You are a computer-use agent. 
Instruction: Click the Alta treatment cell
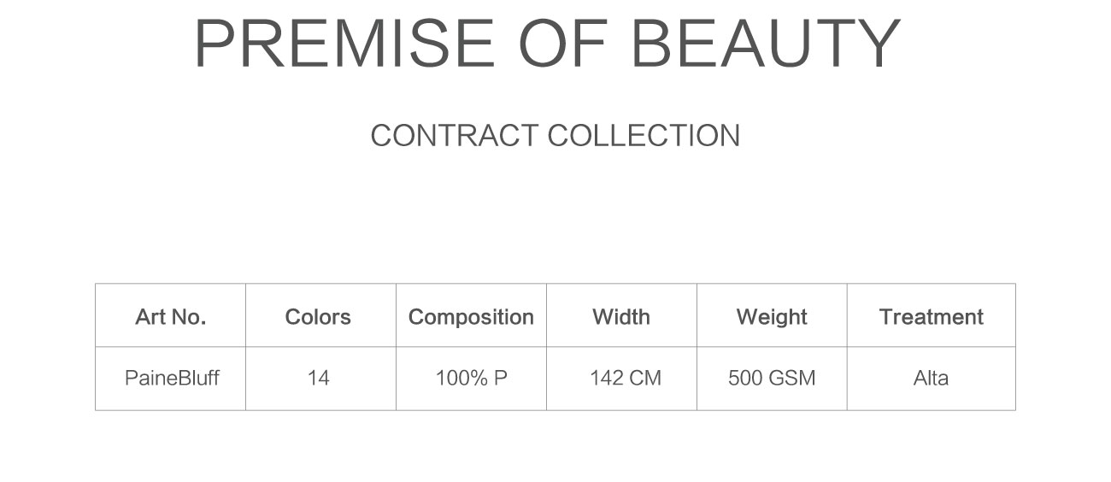(931, 378)
